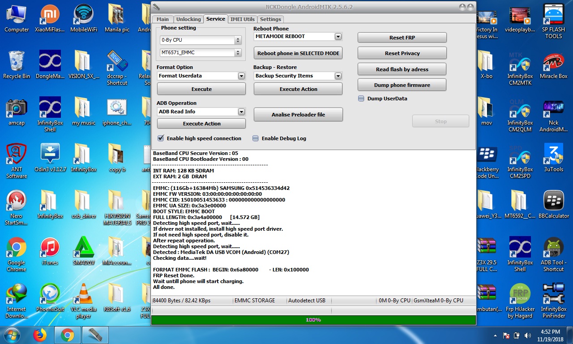Open the Manila pic folder

click(x=117, y=19)
